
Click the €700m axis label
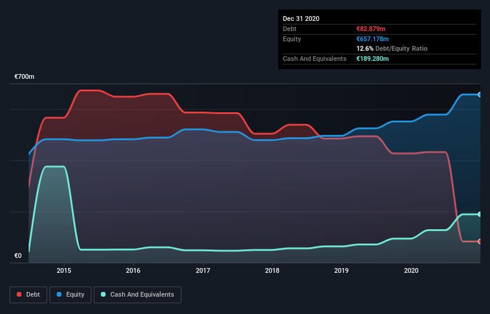tap(24, 76)
